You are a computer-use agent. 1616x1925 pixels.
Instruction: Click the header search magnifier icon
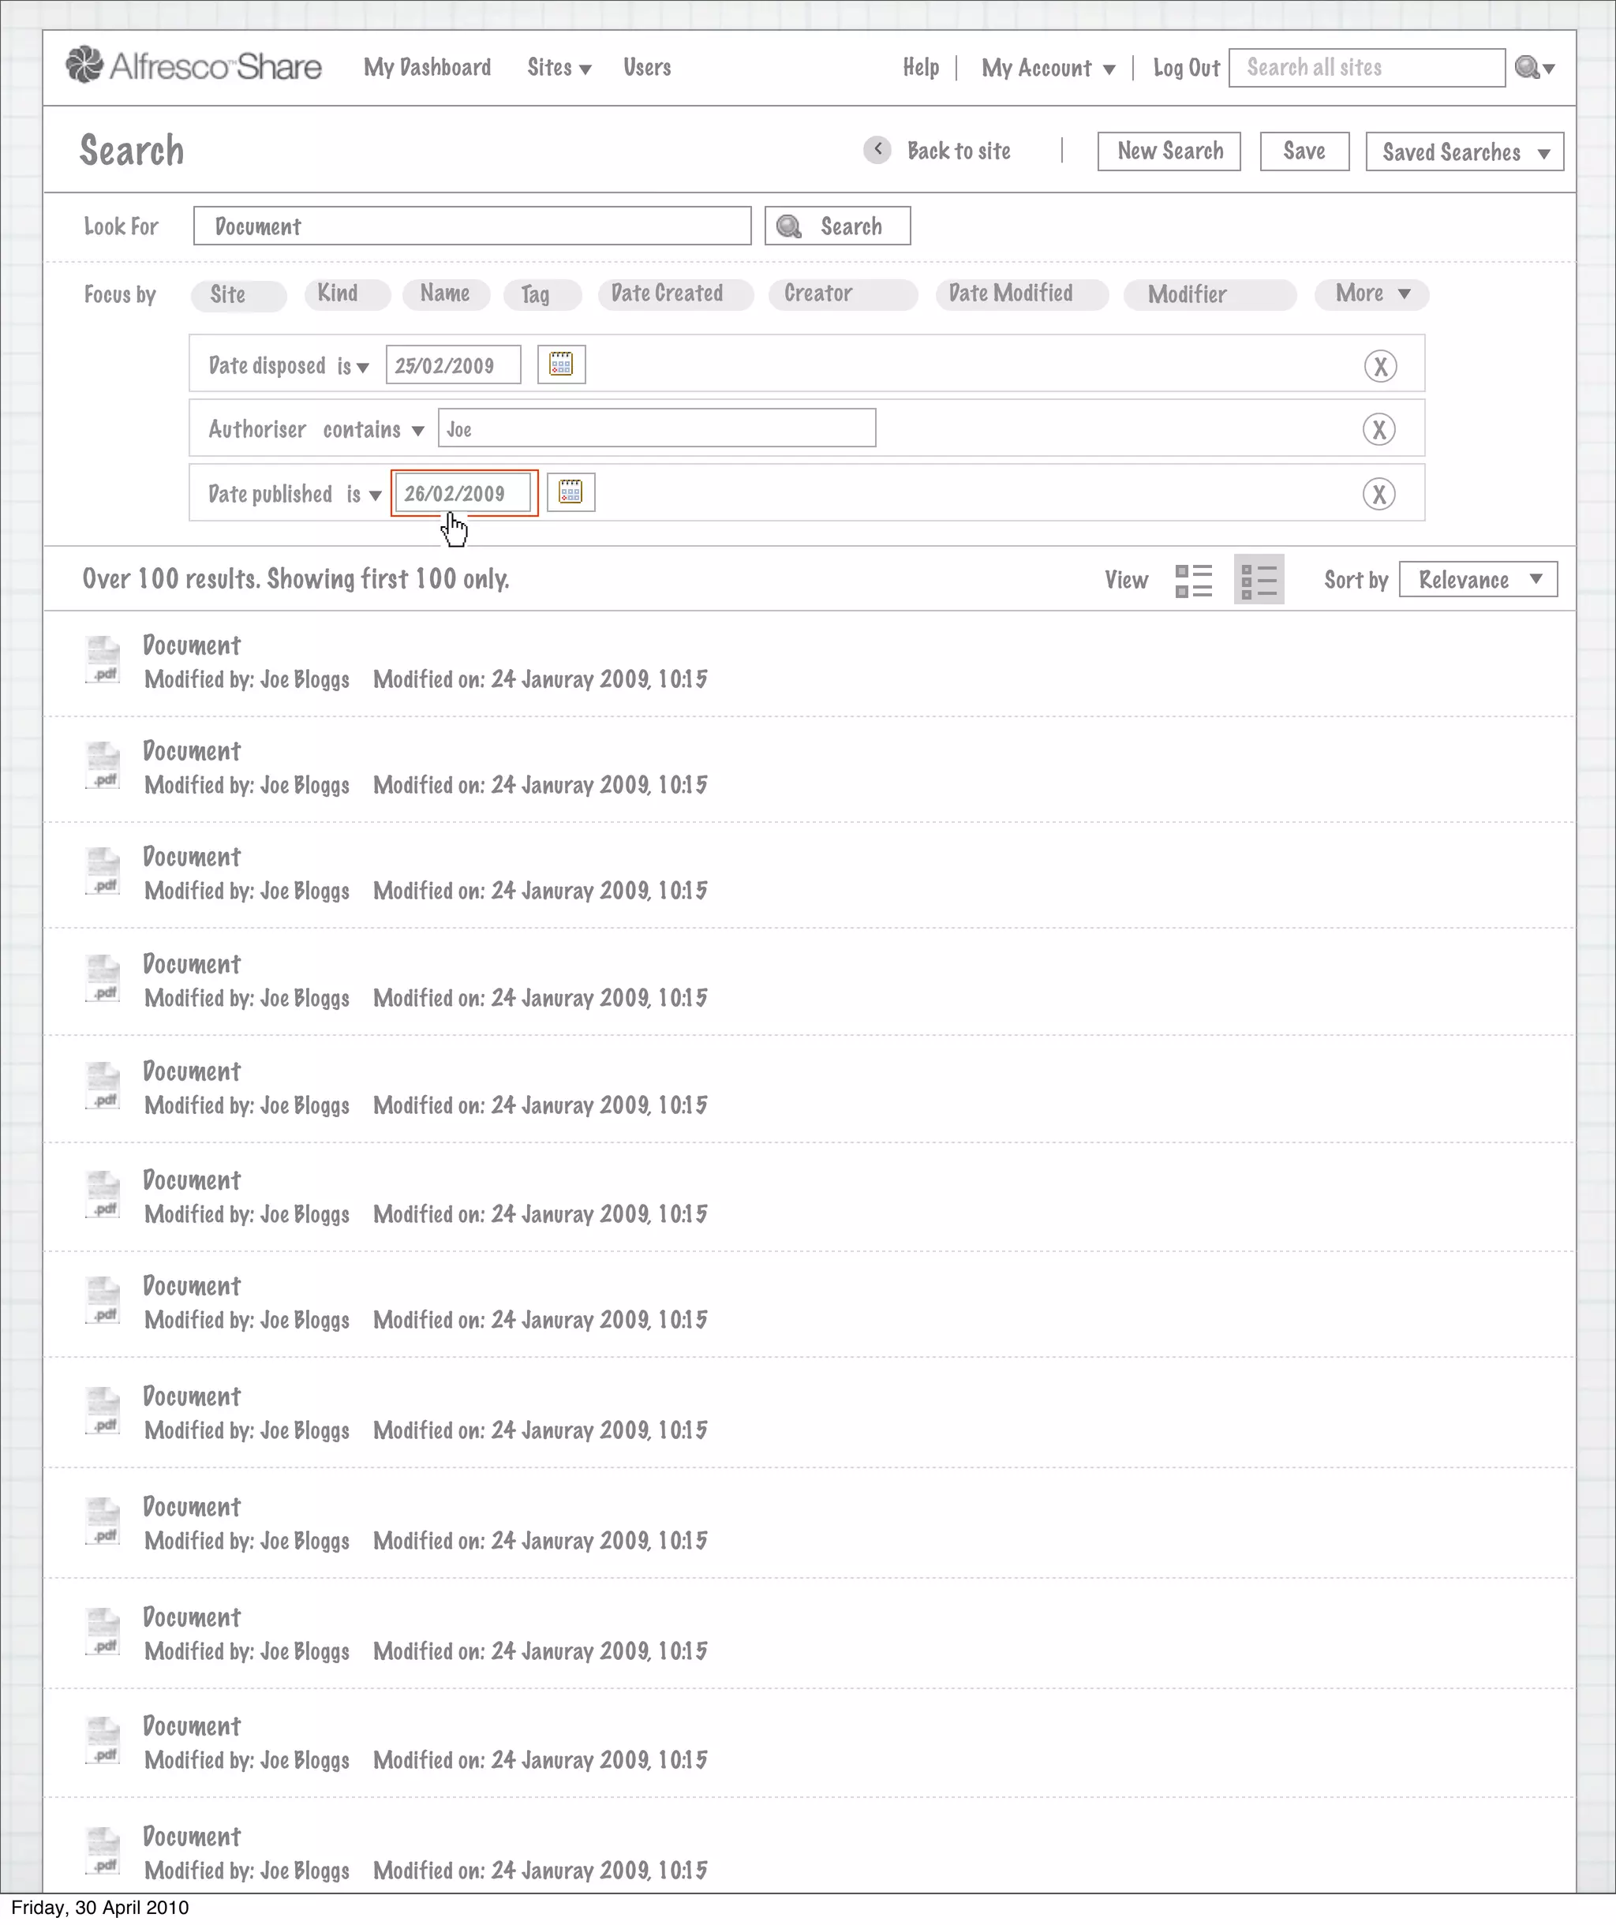(x=1527, y=67)
